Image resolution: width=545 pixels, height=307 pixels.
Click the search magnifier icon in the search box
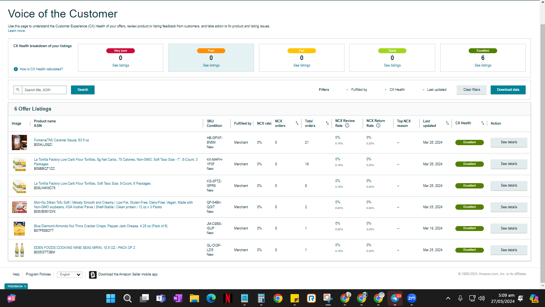(x=17, y=90)
